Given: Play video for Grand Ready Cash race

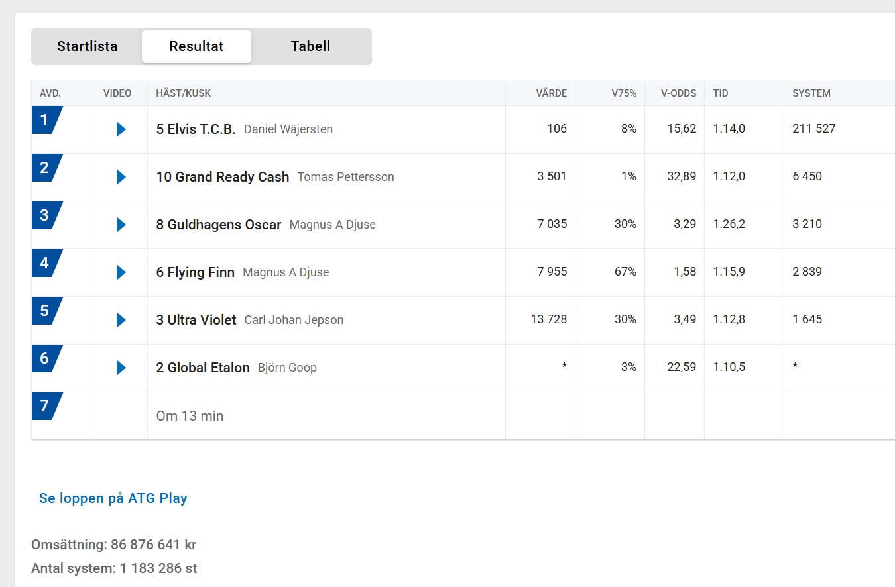Looking at the screenshot, I should point(121,177).
